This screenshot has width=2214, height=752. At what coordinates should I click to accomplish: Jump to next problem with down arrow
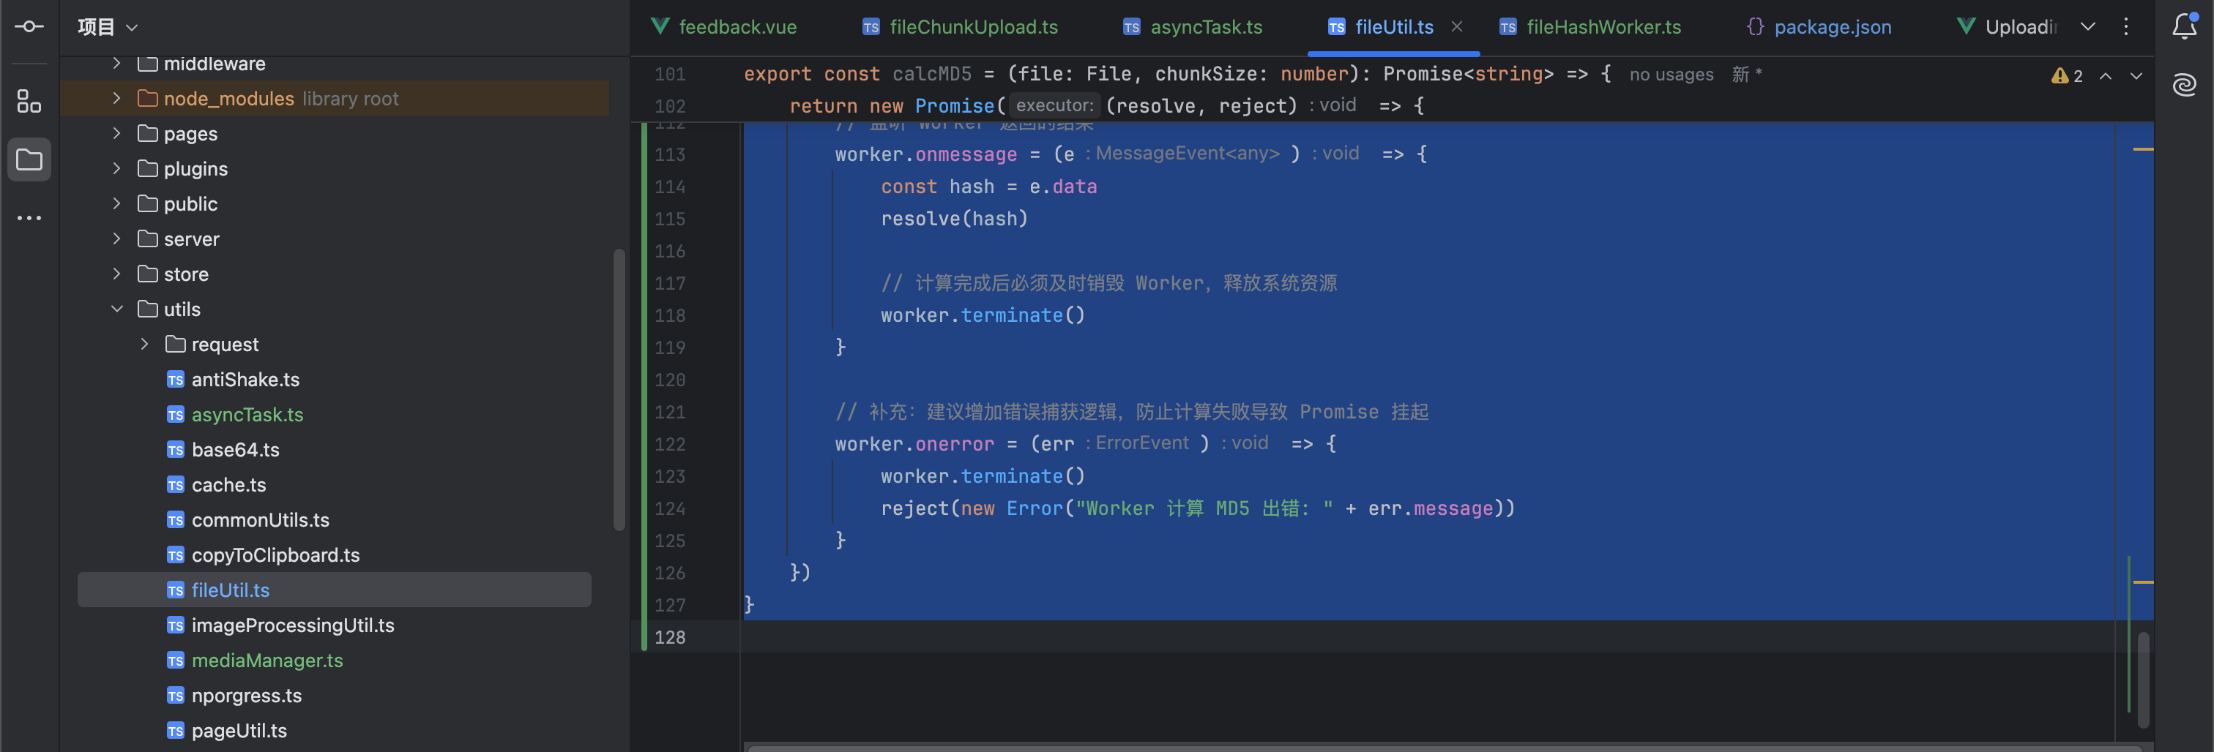pyautogui.click(x=2136, y=76)
